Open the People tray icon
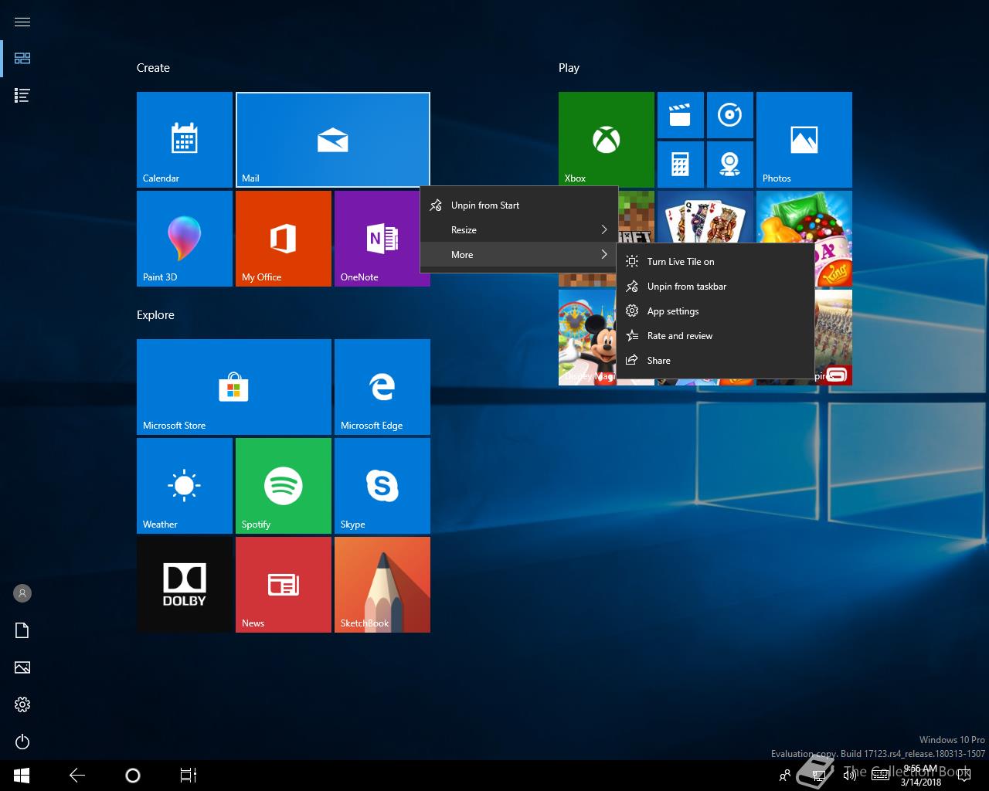This screenshot has width=989, height=791. click(785, 776)
